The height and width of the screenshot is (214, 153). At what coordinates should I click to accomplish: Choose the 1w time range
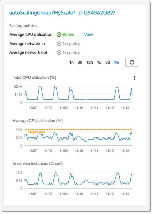click(x=117, y=62)
